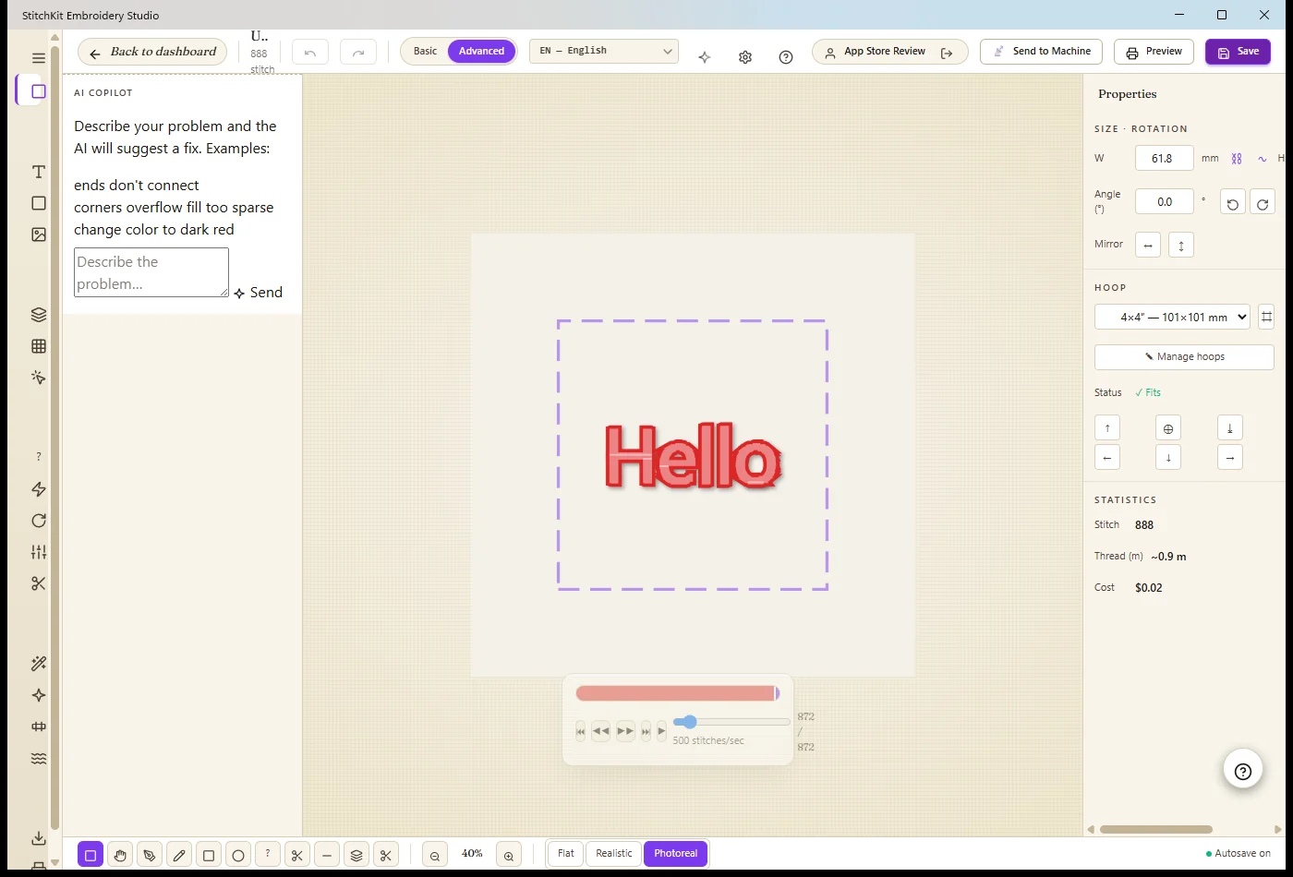The height and width of the screenshot is (877, 1293).
Task: Open the EN – English language dropdown
Action: pos(604,52)
